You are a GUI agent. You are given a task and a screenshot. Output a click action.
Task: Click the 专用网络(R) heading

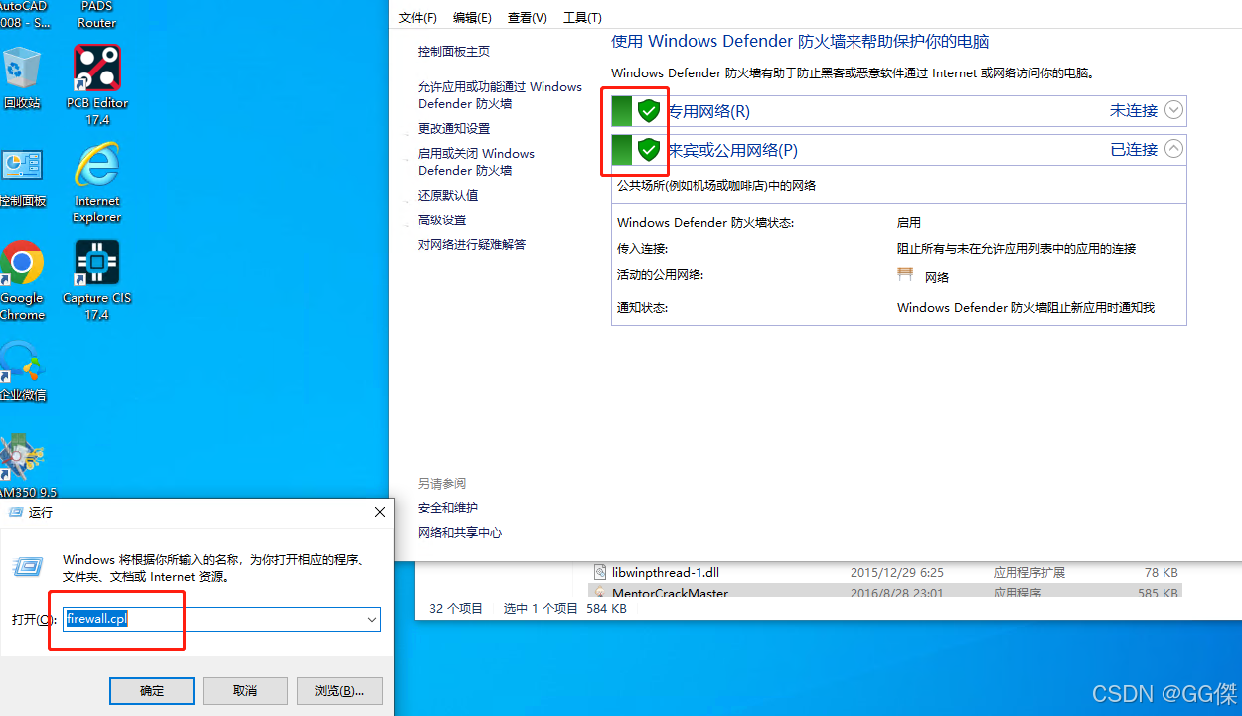tap(708, 111)
